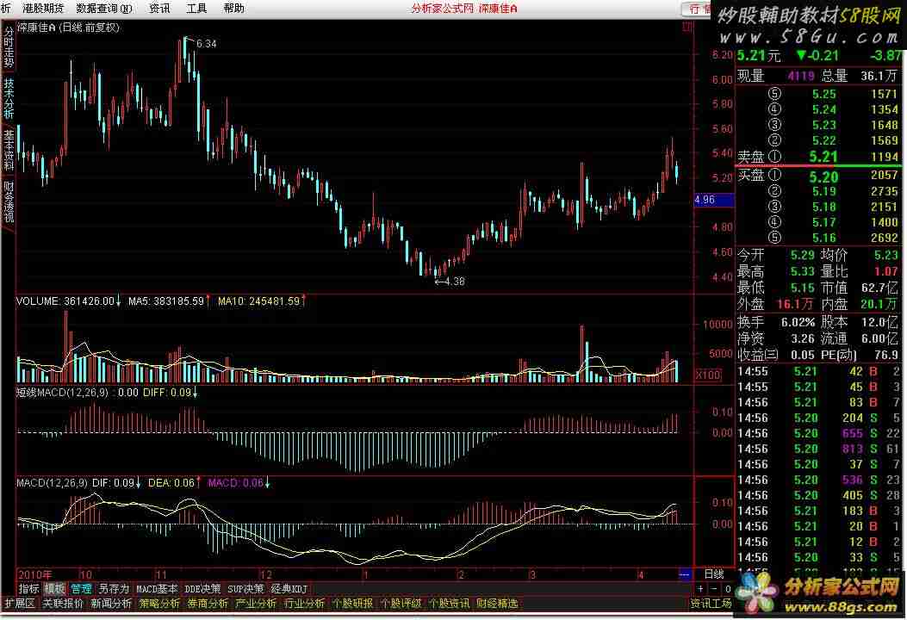Click the PE(动) 76.9 value
Viewport: 907px width, 620px height.
pyautogui.click(x=886, y=354)
